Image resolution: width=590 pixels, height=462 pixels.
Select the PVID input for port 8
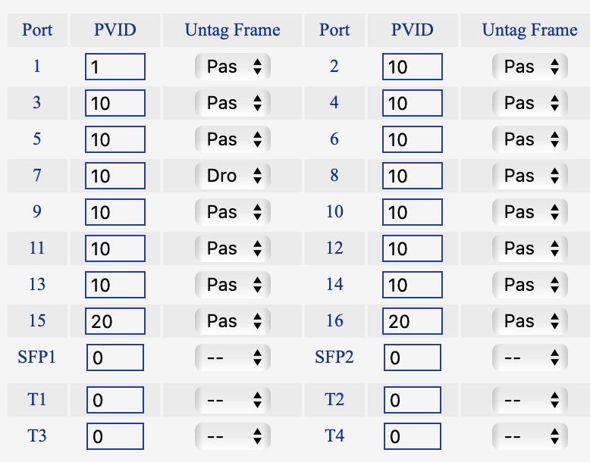coord(413,176)
